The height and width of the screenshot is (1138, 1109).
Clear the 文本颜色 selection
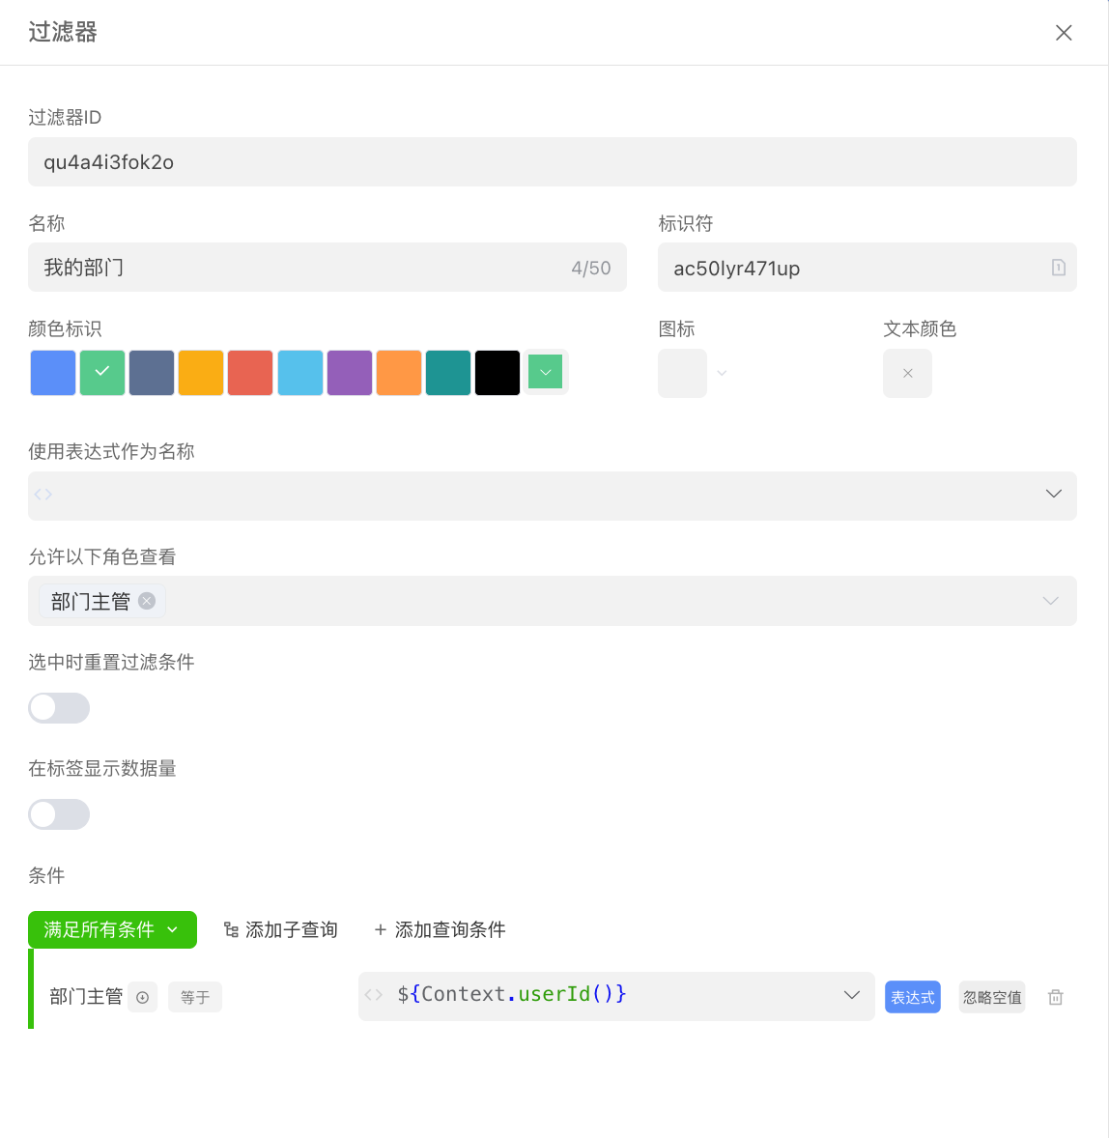[x=906, y=373]
